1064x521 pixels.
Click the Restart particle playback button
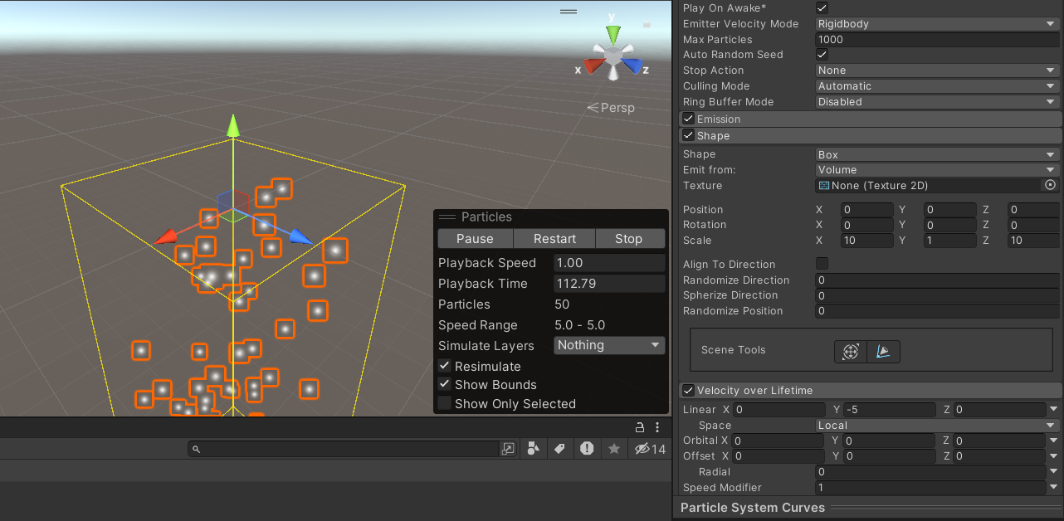click(554, 239)
